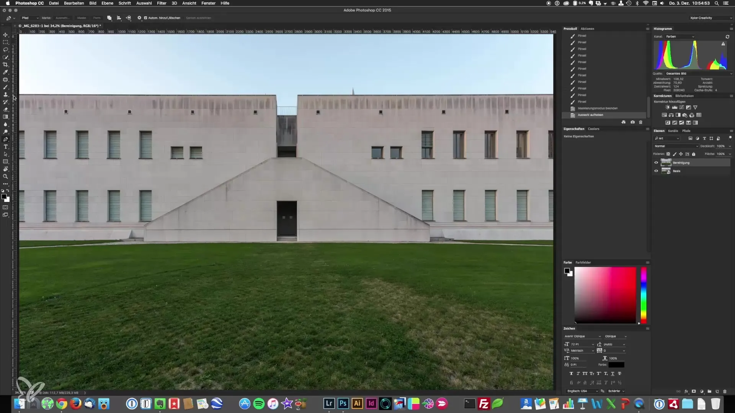Select the Gradient tool
The image size is (735, 413).
point(5,117)
